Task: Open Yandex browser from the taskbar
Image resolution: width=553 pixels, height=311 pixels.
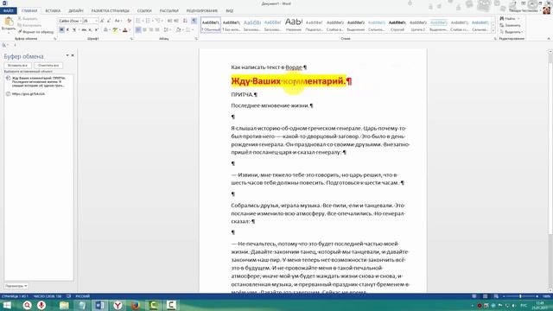Action: (118, 305)
